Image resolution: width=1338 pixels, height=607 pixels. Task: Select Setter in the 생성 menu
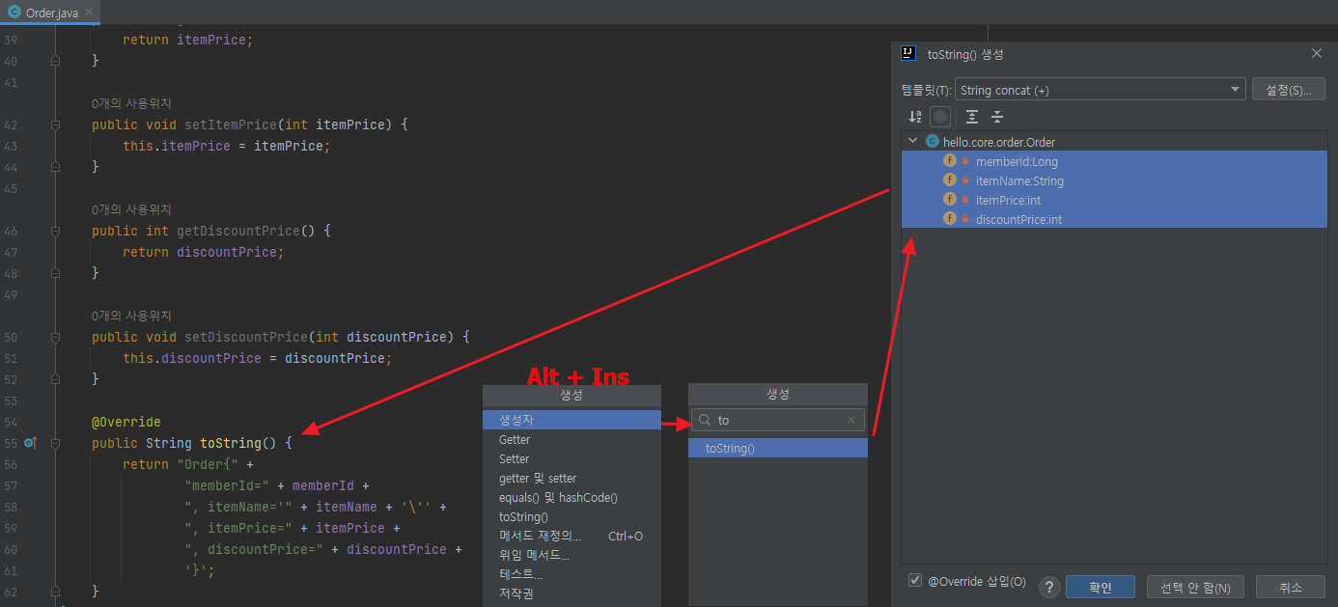click(571, 458)
